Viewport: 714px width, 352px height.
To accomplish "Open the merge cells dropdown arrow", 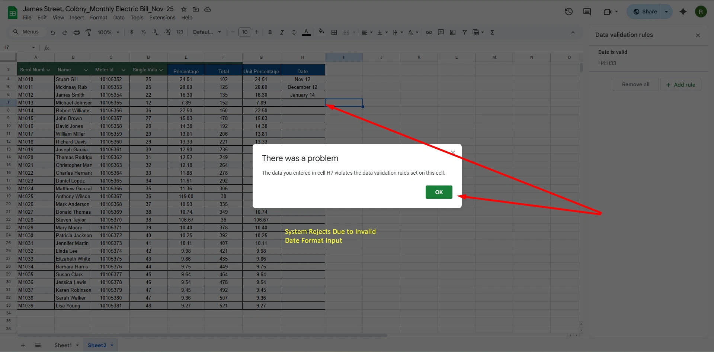I will (x=353, y=32).
